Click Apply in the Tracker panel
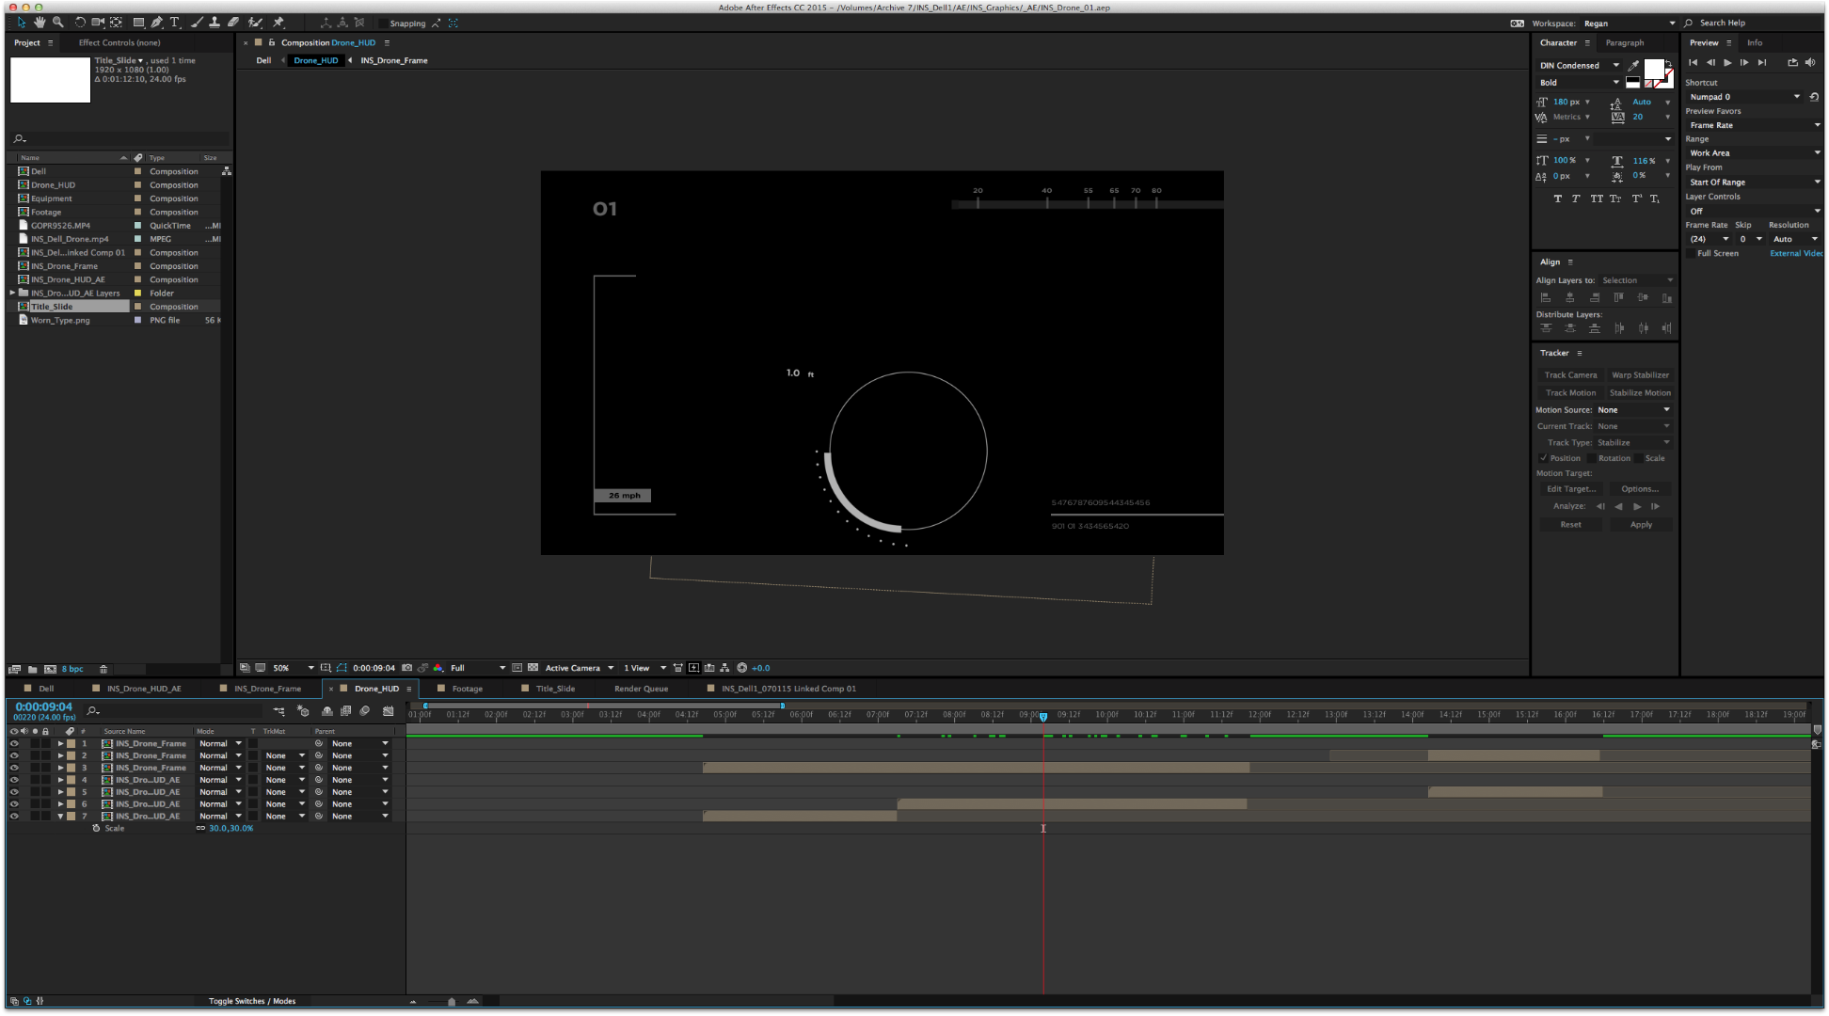Image resolution: width=1829 pixels, height=1016 pixels. pyautogui.click(x=1641, y=524)
